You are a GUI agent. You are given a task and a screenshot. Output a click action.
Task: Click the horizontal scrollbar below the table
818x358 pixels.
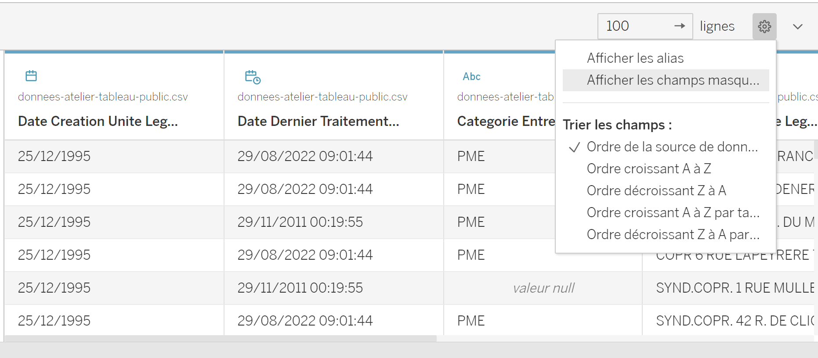221,339
